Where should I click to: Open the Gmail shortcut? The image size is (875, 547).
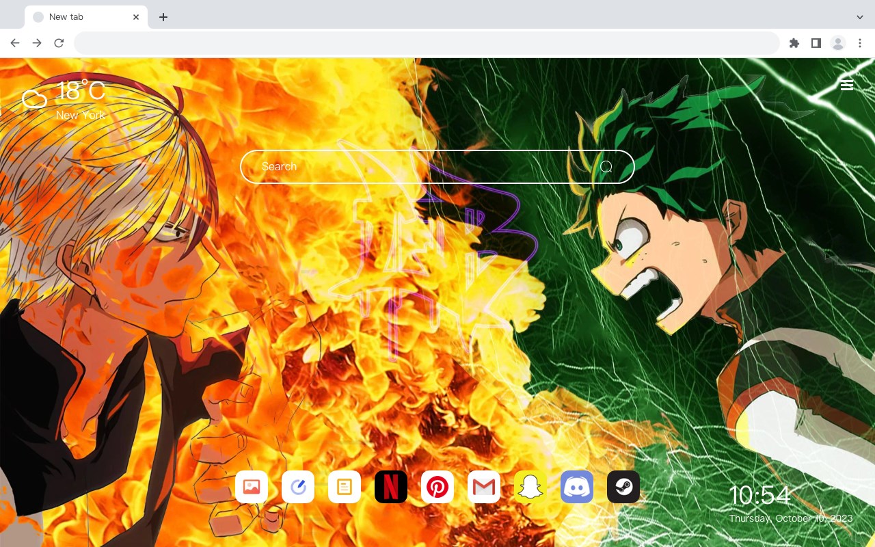pyautogui.click(x=484, y=487)
